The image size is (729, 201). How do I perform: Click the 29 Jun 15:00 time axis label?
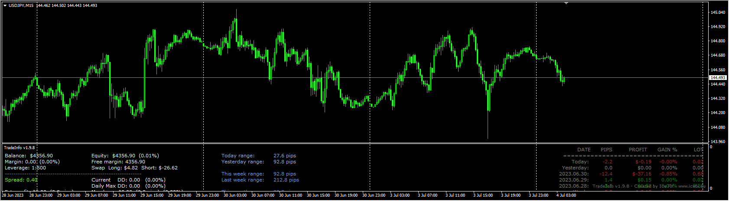pos(152,195)
